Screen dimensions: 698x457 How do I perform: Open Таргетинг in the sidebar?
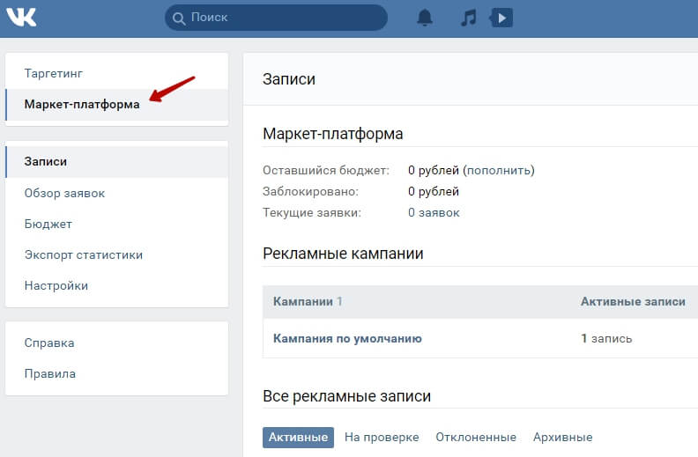(54, 73)
